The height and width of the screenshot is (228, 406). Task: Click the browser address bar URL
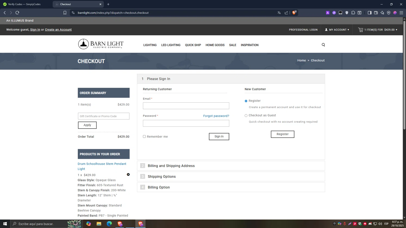click(x=113, y=13)
